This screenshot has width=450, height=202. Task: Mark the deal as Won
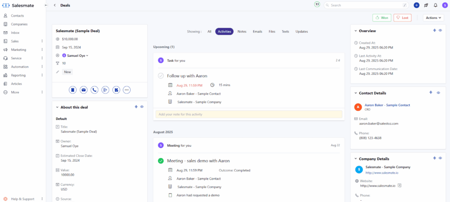381,18
